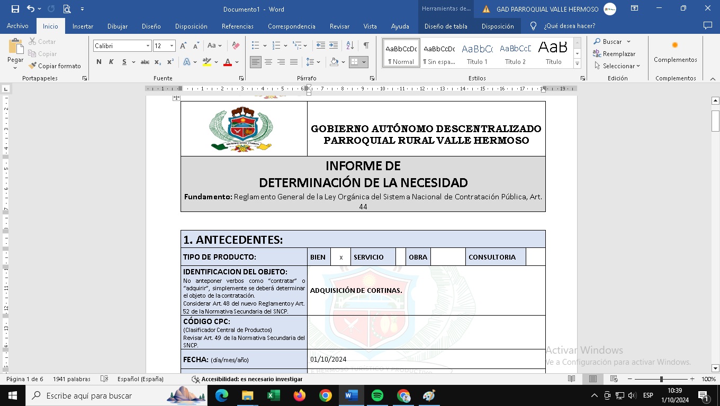This screenshot has height=406, width=720.
Task: Select the Bullets list icon
Action: [256, 46]
